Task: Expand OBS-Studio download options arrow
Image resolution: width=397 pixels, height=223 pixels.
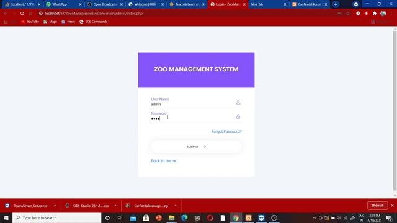Action: click(x=115, y=206)
